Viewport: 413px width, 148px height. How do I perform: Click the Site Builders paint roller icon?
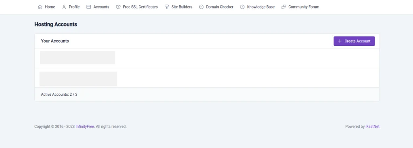pyautogui.click(x=167, y=7)
